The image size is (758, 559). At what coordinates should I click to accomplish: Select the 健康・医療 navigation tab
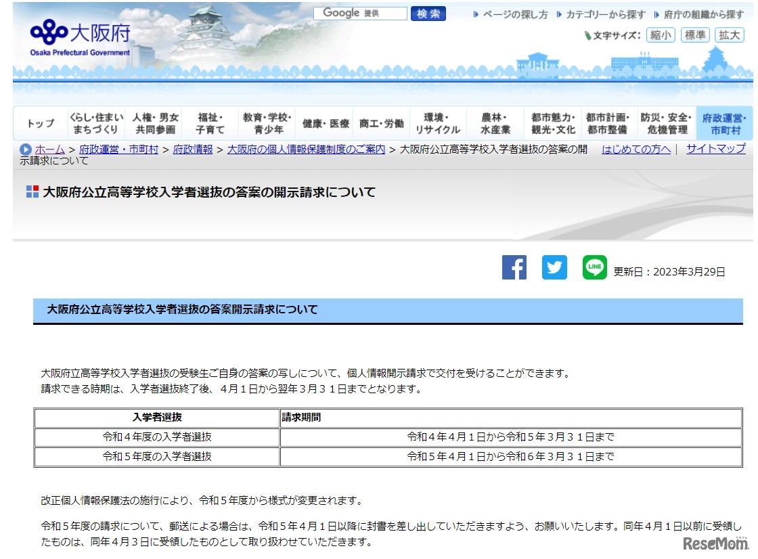click(x=326, y=123)
